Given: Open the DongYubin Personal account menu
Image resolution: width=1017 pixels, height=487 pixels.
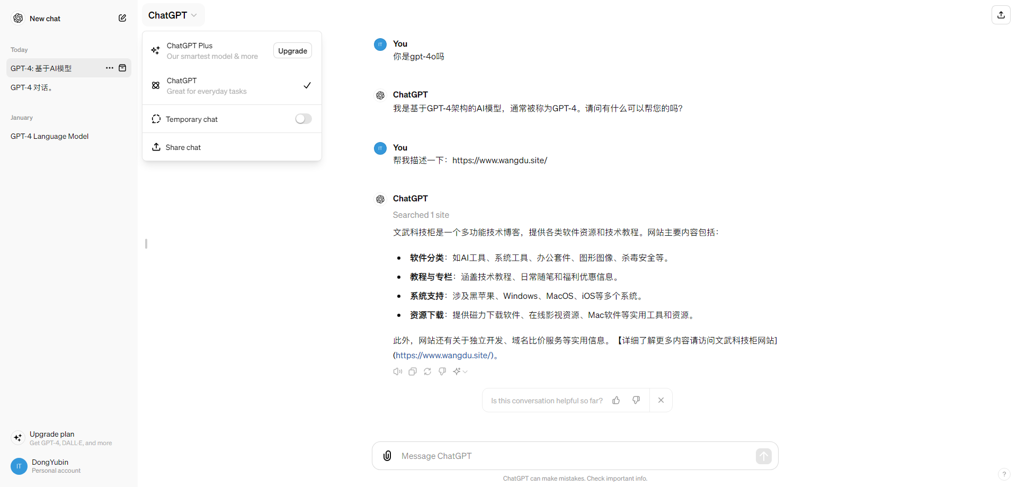Looking at the screenshot, I should point(69,466).
